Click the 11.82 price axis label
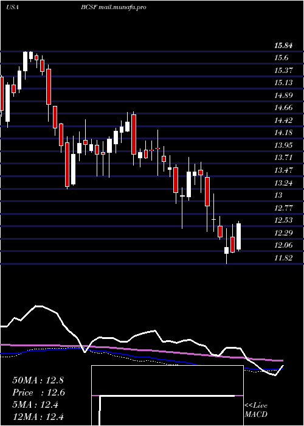 [x=284, y=258]
